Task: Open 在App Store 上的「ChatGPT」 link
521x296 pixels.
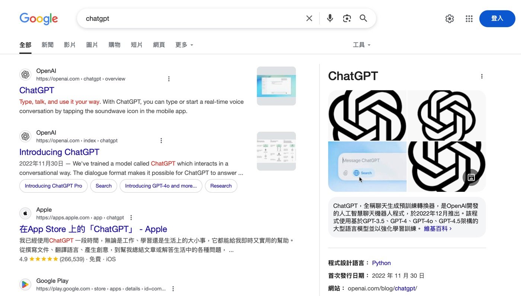Action: (93, 229)
